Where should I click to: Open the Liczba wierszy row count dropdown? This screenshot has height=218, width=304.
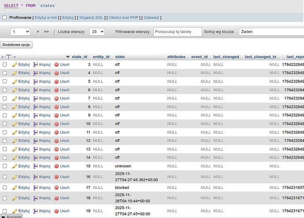pos(97,32)
